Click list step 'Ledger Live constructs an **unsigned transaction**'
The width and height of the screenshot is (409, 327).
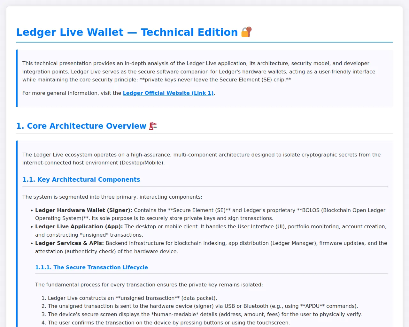pyautogui.click(x=132, y=298)
